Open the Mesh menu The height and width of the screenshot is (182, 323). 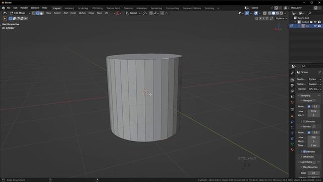[x=73, y=13]
